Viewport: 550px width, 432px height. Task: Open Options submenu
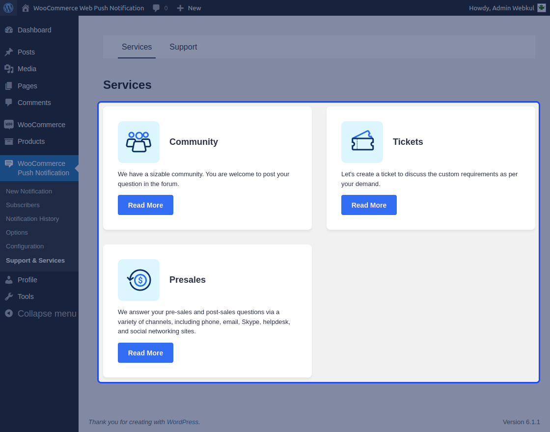click(x=17, y=233)
